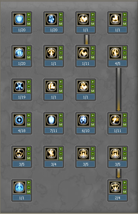This screenshot has height=214, width=138.
Task: Click the blue X-shaped skill at 1/19
Action: [19, 86]
